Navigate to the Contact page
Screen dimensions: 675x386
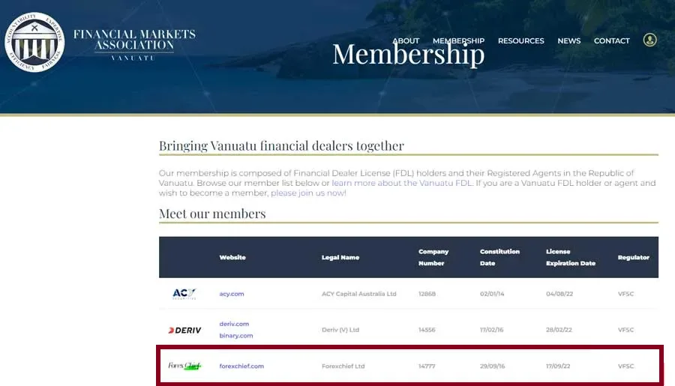pyautogui.click(x=611, y=40)
